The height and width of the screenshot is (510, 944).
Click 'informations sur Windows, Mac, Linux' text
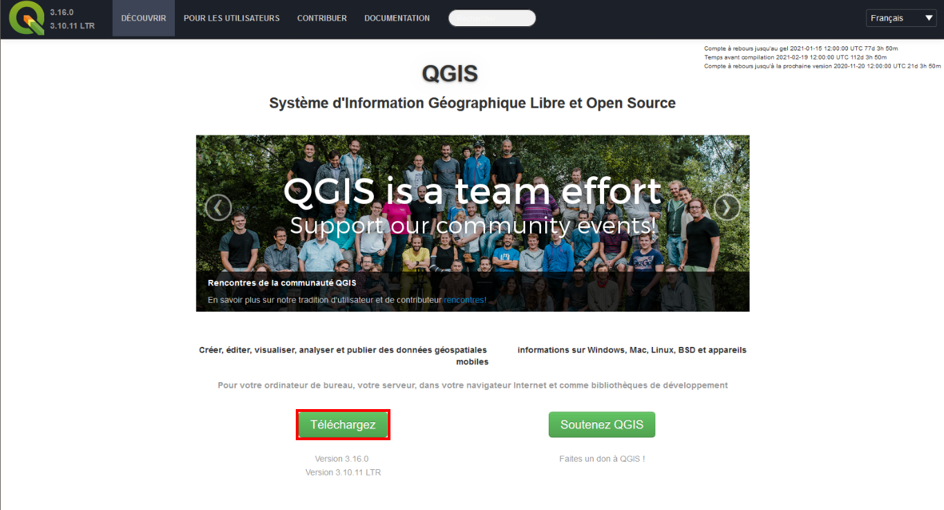coord(632,350)
